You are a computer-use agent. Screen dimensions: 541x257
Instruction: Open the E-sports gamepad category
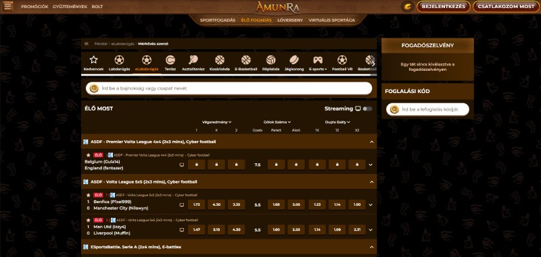318,60
